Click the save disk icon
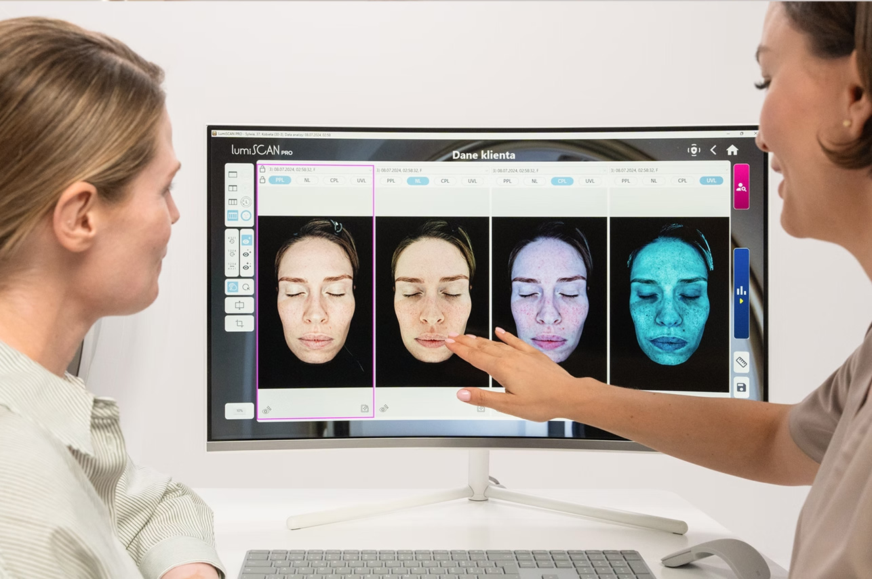The width and height of the screenshot is (872, 579). 741,387
